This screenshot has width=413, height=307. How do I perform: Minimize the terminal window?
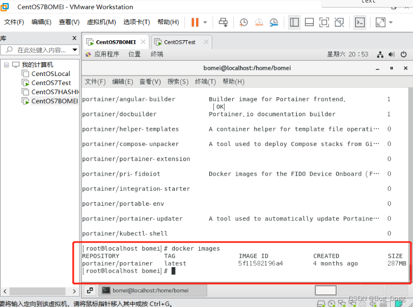(x=377, y=68)
